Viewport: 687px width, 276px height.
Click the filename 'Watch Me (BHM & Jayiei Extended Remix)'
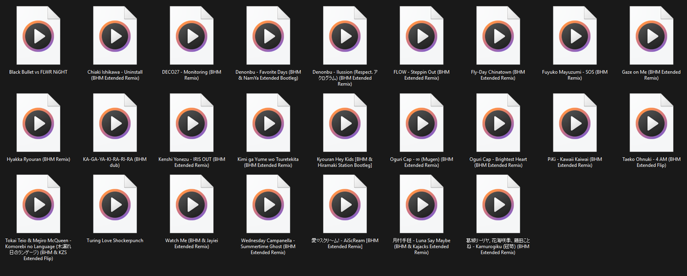[x=191, y=243]
